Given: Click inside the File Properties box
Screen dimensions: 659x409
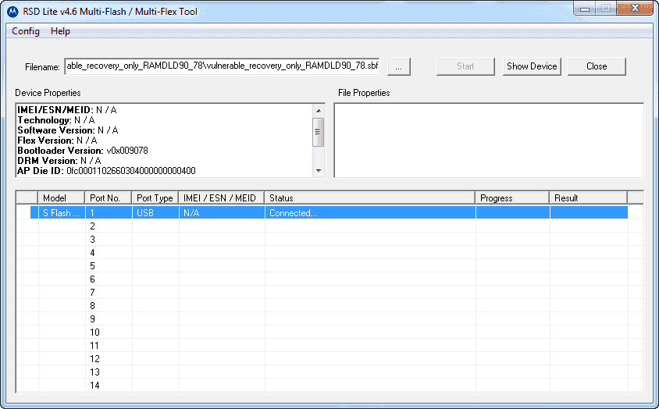Looking at the screenshot, I should tap(489, 140).
